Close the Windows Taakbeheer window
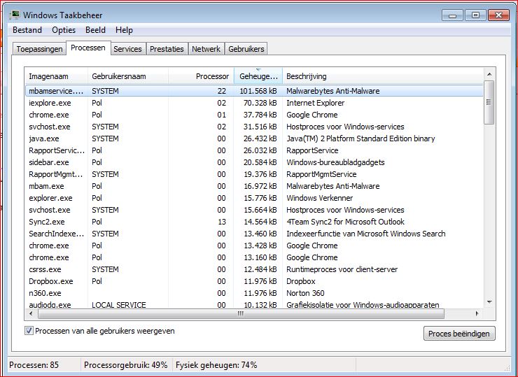Screen dimensions: 518x377 (498, 15)
